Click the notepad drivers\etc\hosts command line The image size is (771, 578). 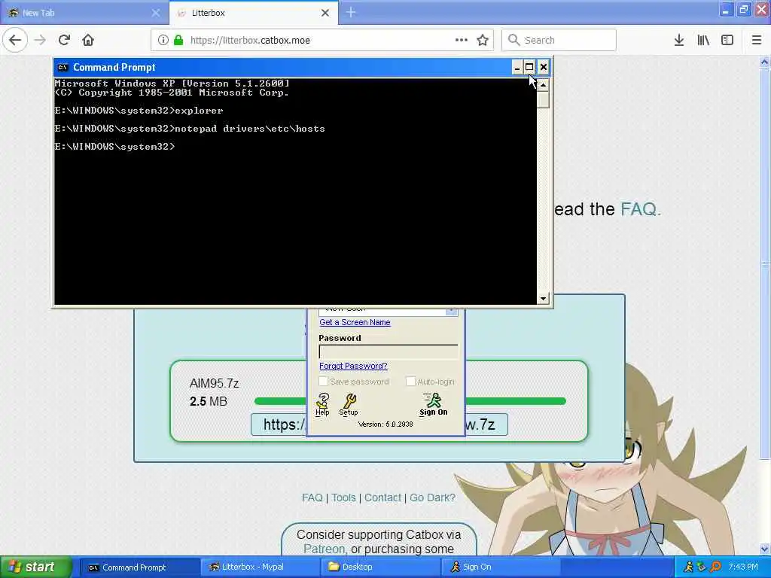pos(190,129)
